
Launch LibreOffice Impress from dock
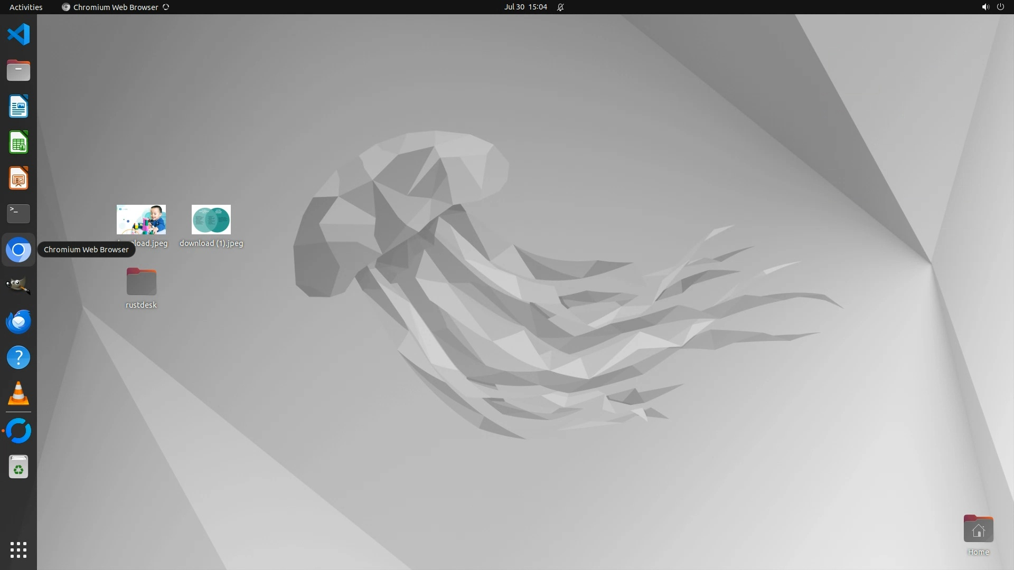tap(18, 178)
